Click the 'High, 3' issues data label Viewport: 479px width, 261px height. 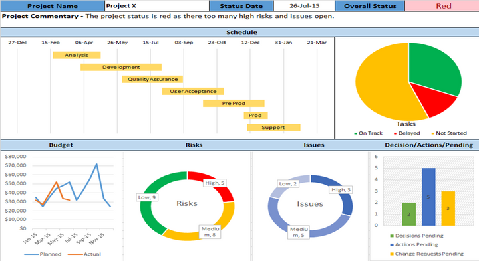tap(341, 190)
